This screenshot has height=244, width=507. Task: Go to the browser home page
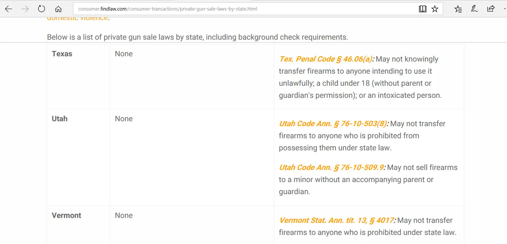(58, 9)
